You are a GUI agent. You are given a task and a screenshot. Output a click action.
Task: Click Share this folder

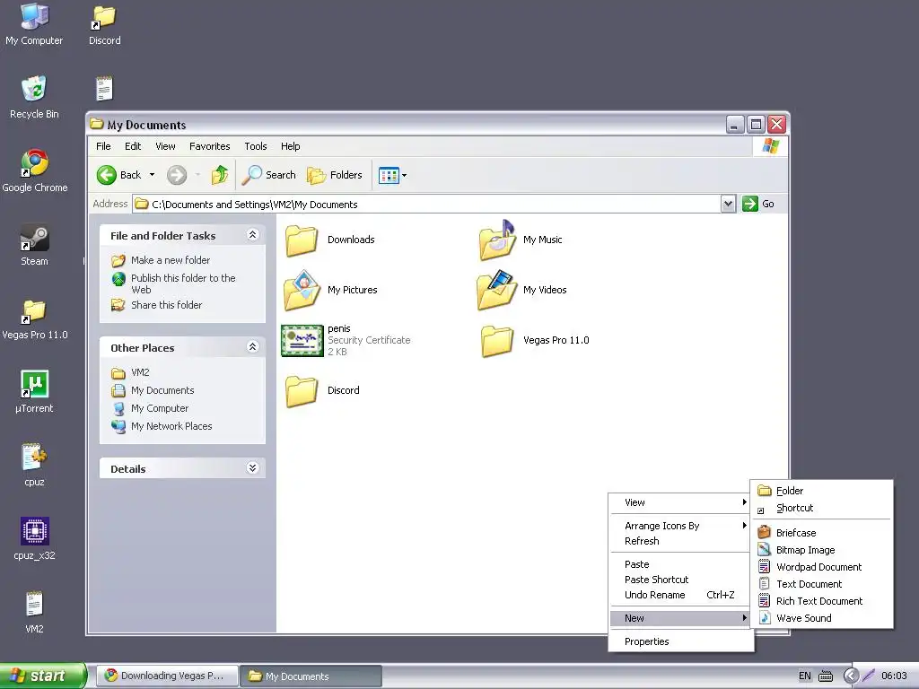point(166,305)
